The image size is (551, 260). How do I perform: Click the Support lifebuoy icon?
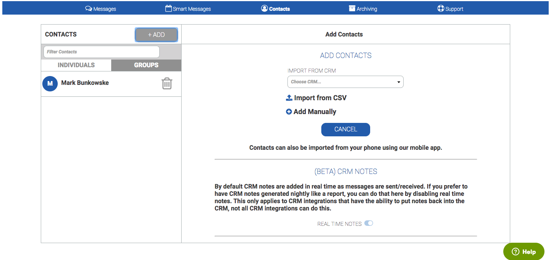(441, 8)
